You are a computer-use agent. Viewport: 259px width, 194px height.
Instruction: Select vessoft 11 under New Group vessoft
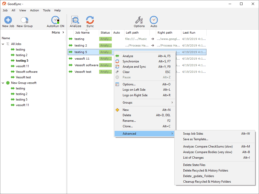click(x=23, y=105)
